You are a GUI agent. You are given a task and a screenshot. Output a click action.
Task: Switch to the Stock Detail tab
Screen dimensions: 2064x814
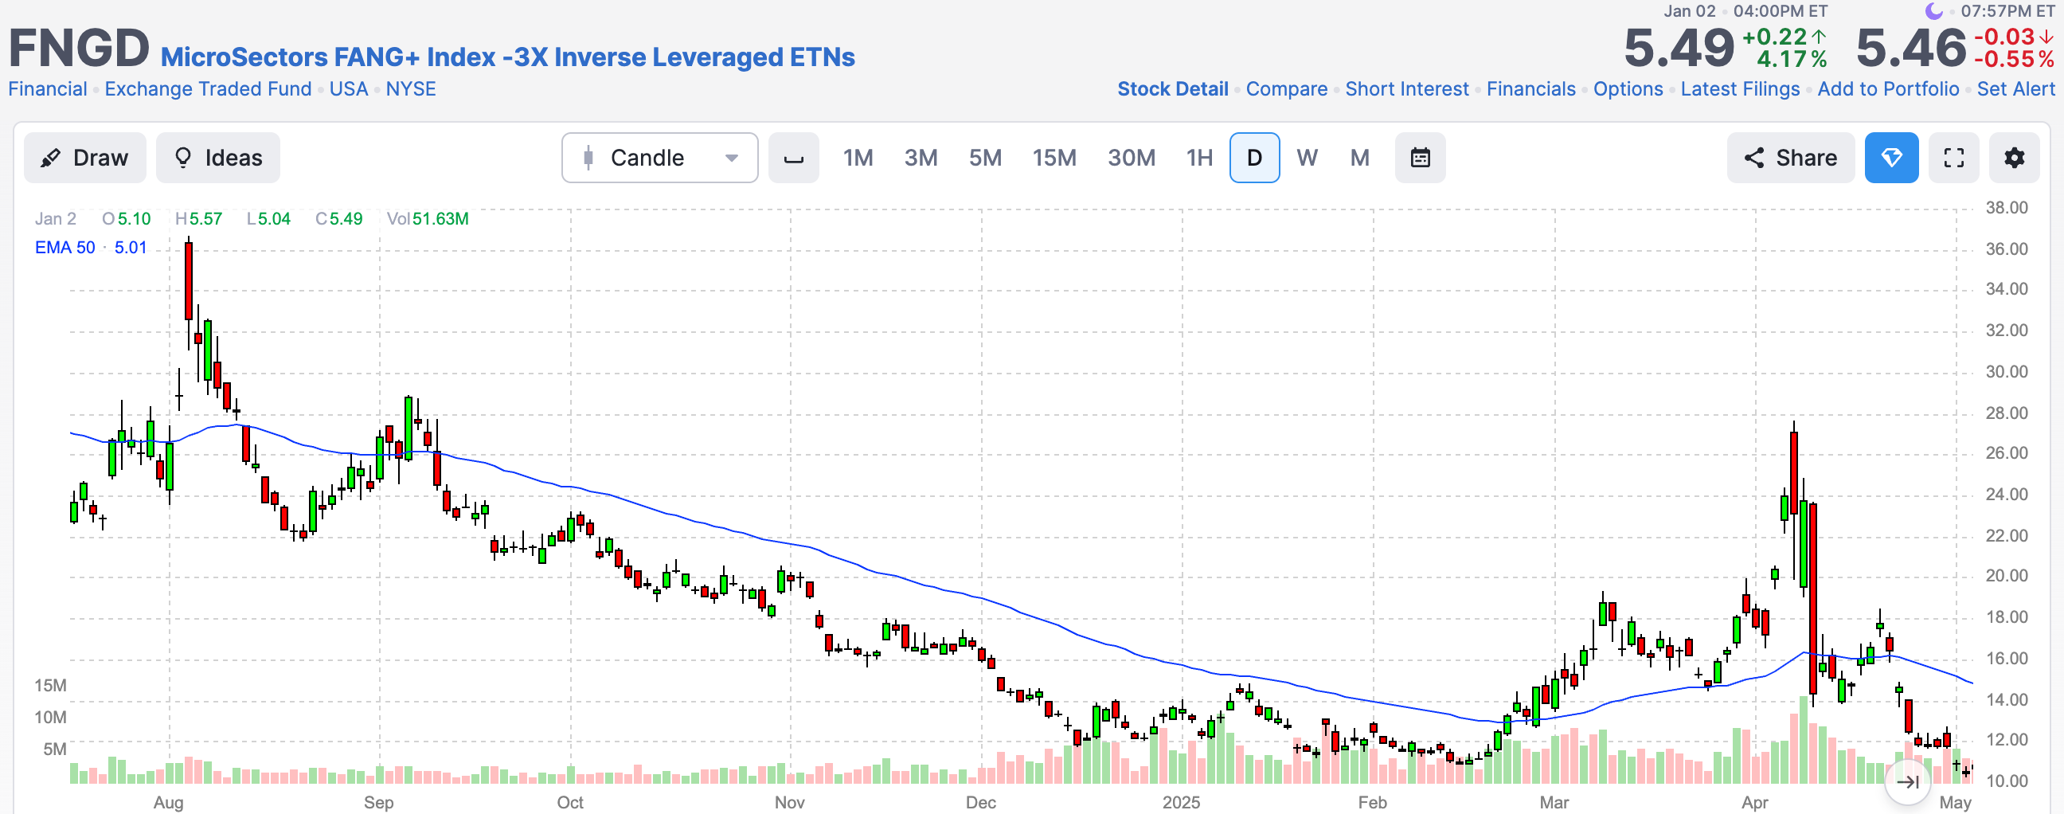tap(1173, 89)
